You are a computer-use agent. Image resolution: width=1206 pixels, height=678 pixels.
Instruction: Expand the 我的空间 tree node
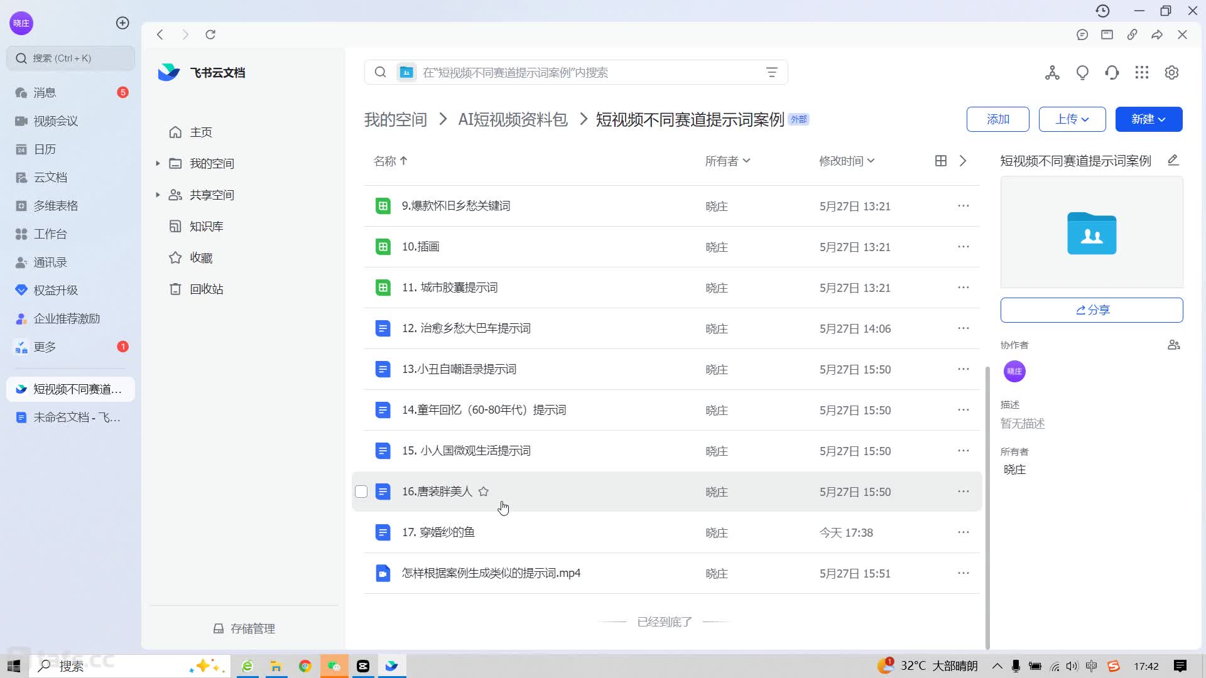158,163
